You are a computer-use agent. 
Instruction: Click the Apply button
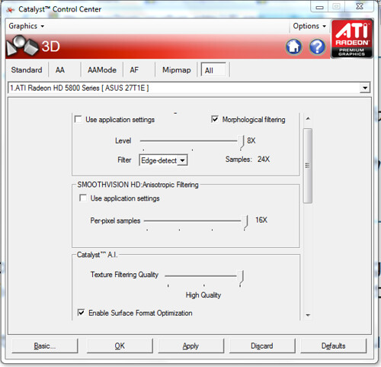(x=190, y=346)
